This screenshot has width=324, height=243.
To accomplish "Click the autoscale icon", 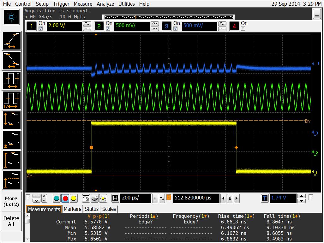I will point(86,199).
